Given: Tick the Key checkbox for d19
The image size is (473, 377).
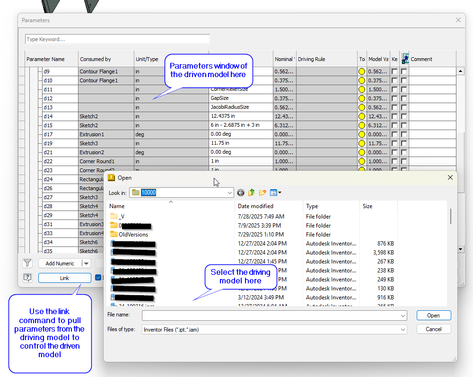Looking at the screenshot, I should [394, 143].
